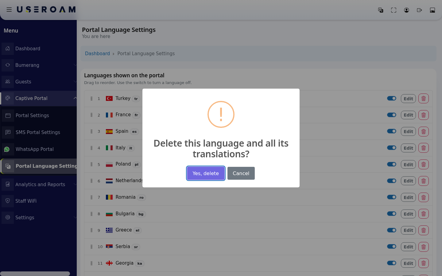Confirm with Yes, delete button
The image size is (442, 276).
click(206, 173)
